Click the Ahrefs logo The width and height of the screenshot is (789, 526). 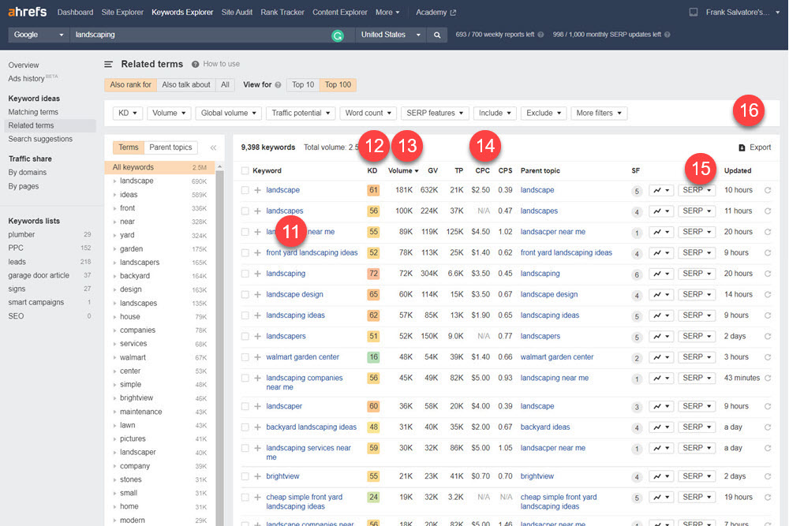click(27, 12)
